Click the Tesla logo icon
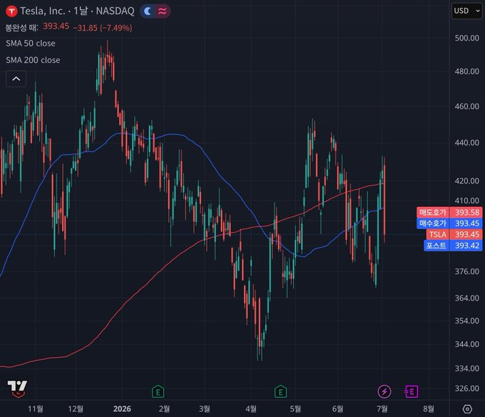This screenshot has height=417, width=485. (x=11, y=11)
